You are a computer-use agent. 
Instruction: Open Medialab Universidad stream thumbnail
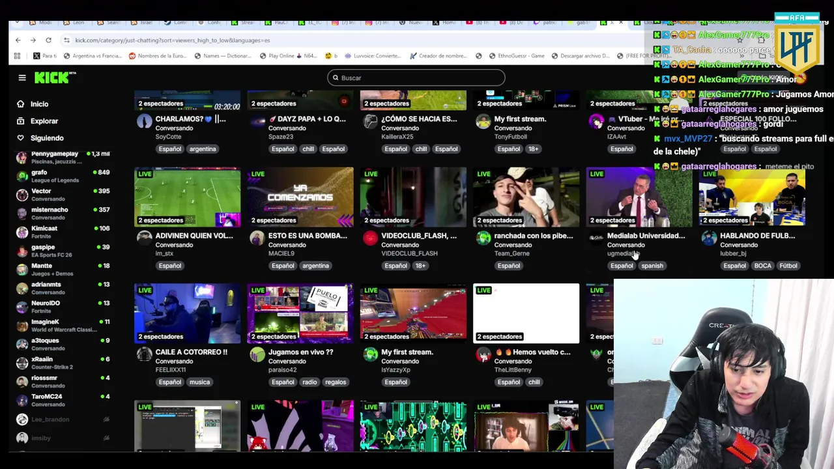pos(639,197)
